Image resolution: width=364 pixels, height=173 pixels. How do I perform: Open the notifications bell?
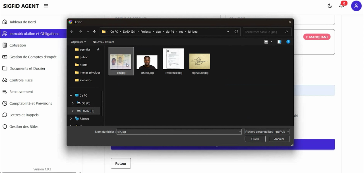pyautogui.click(x=342, y=6)
